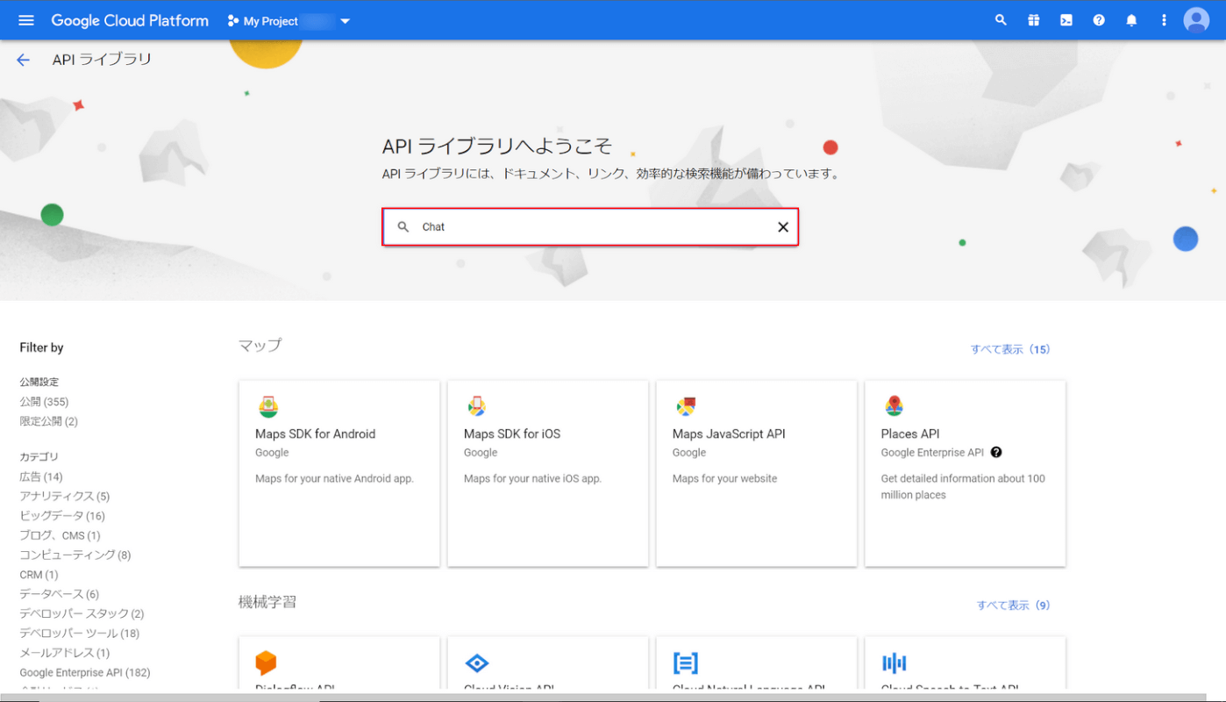The width and height of the screenshot is (1226, 702).
Task: Filter category ブログ、CMS (1)
Action: (x=60, y=535)
